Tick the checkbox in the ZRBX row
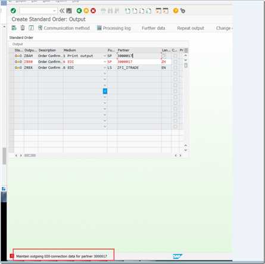The width and height of the screenshot is (265, 264). (x=175, y=68)
